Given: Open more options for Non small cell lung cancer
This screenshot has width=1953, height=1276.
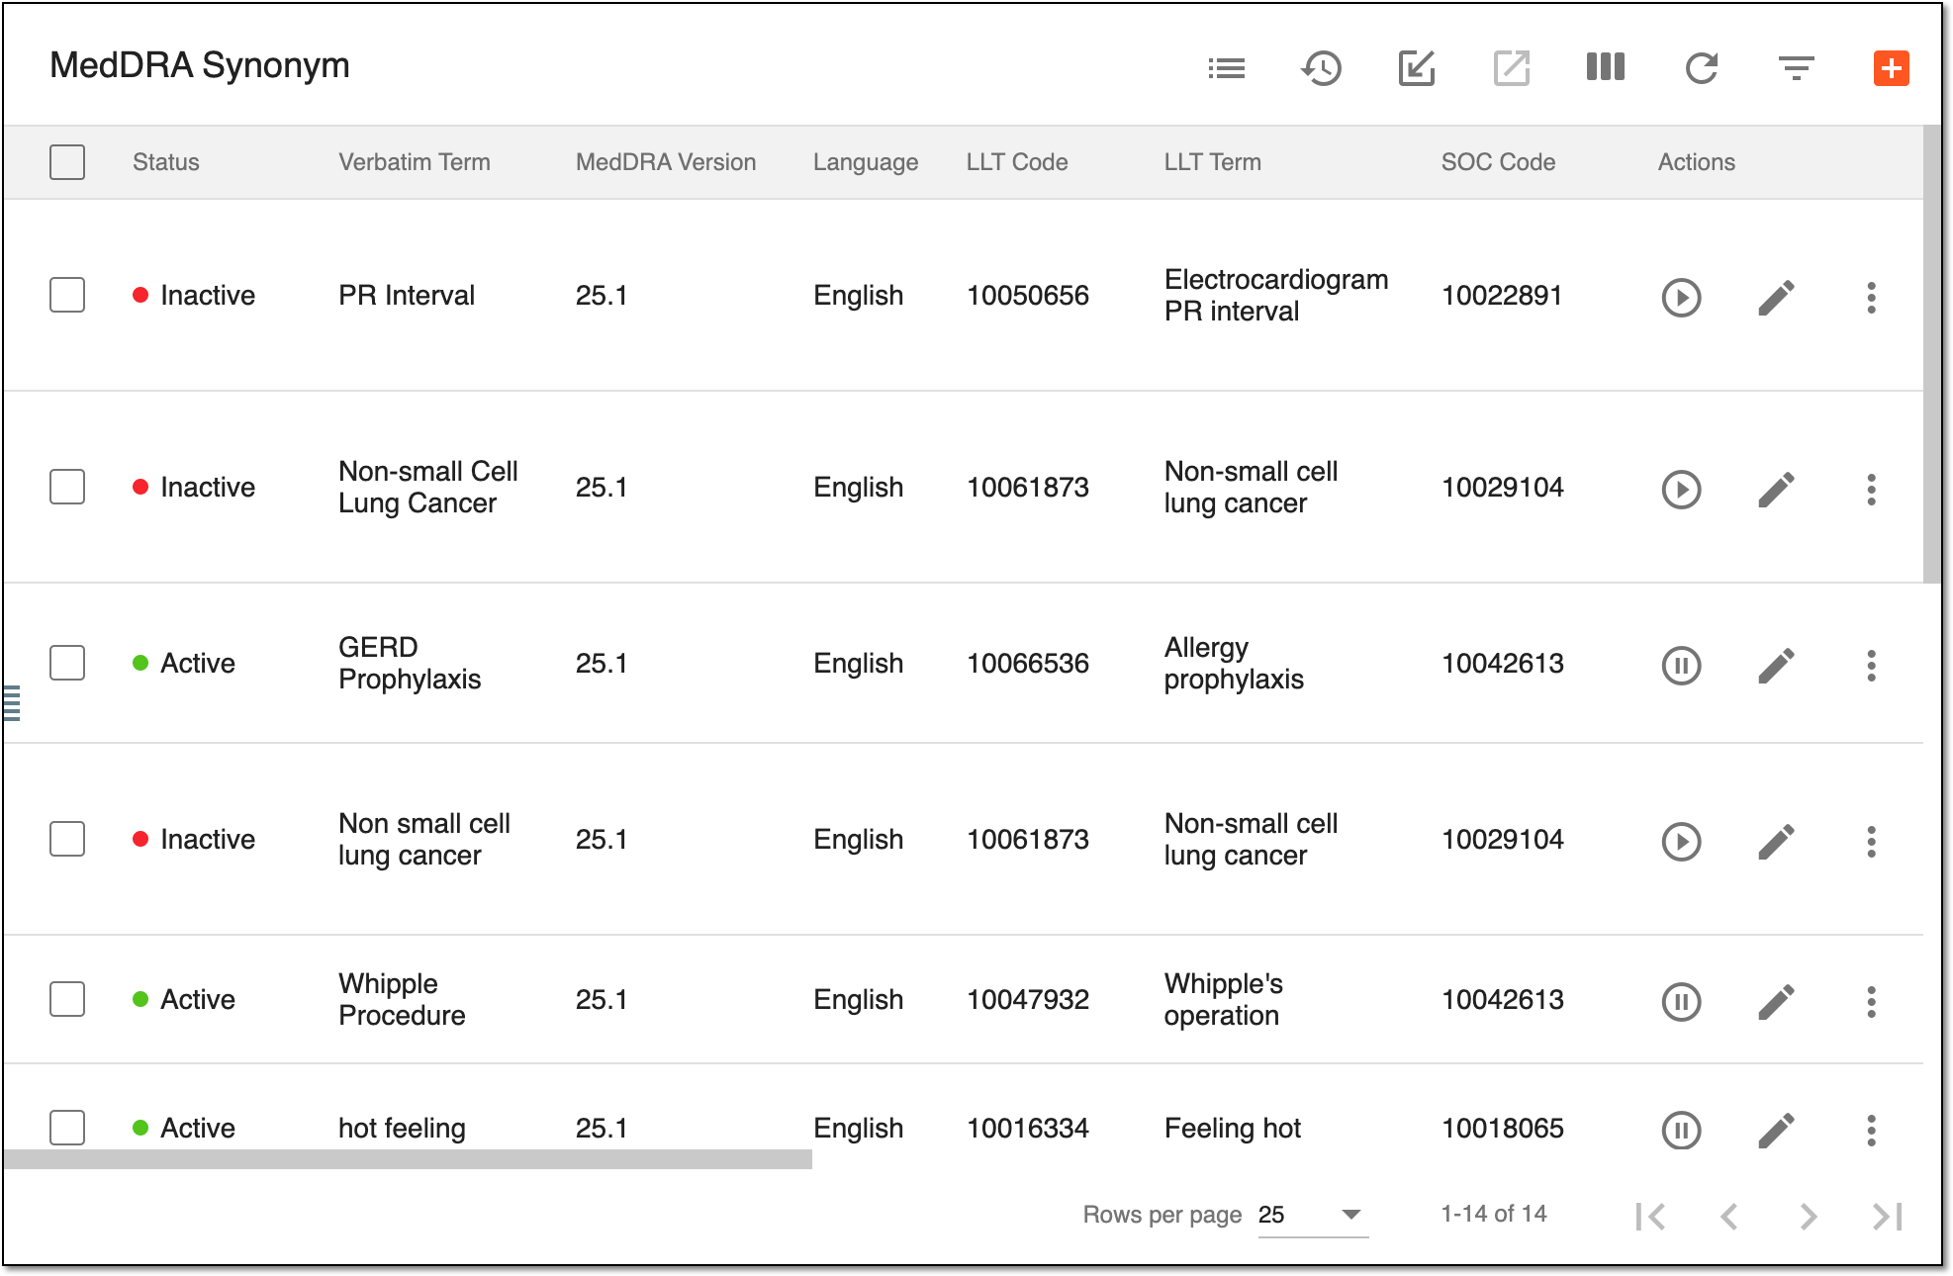Looking at the screenshot, I should 1871,841.
